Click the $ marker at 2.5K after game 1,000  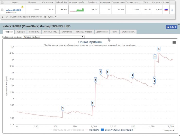tap(95, 80)
